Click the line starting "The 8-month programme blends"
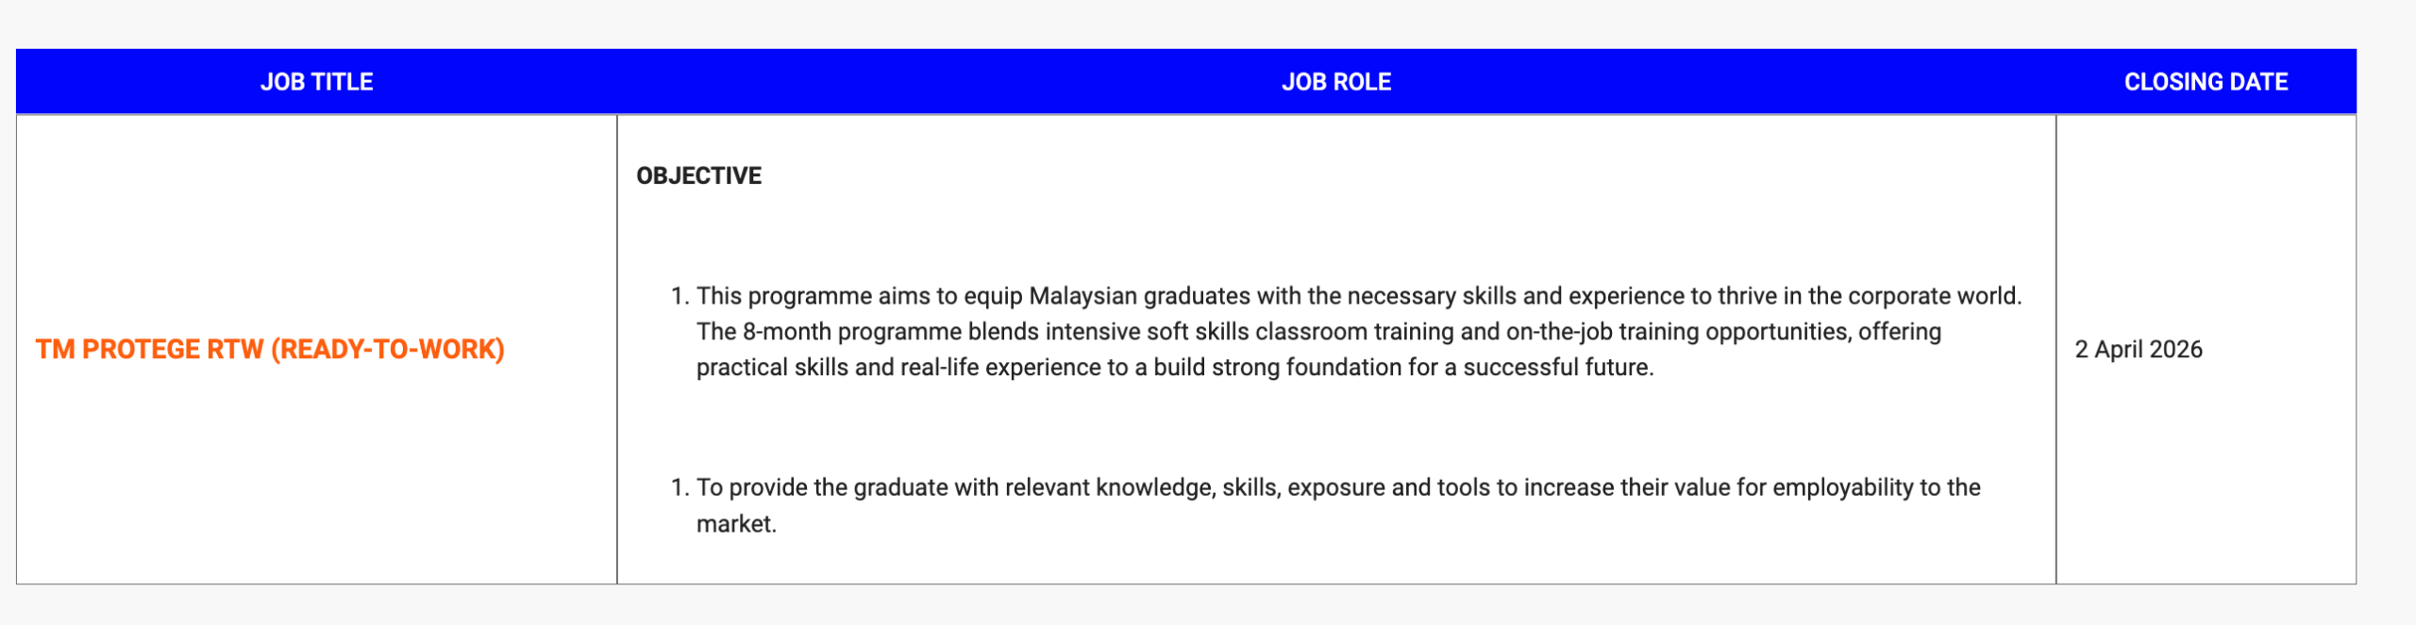The height and width of the screenshot is (625, 2416). (1317, 332)
